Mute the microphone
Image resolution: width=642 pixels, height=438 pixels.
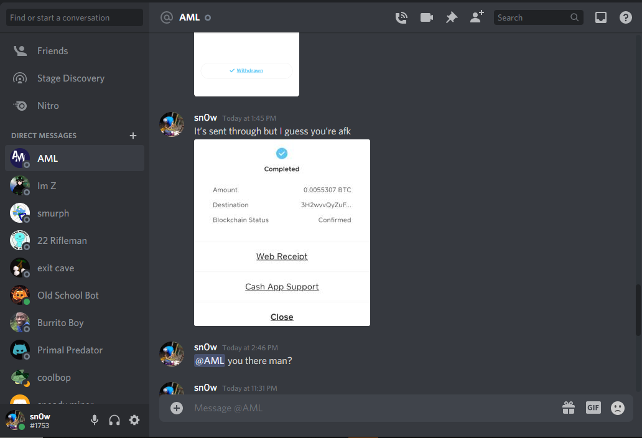tap(95, 420)
